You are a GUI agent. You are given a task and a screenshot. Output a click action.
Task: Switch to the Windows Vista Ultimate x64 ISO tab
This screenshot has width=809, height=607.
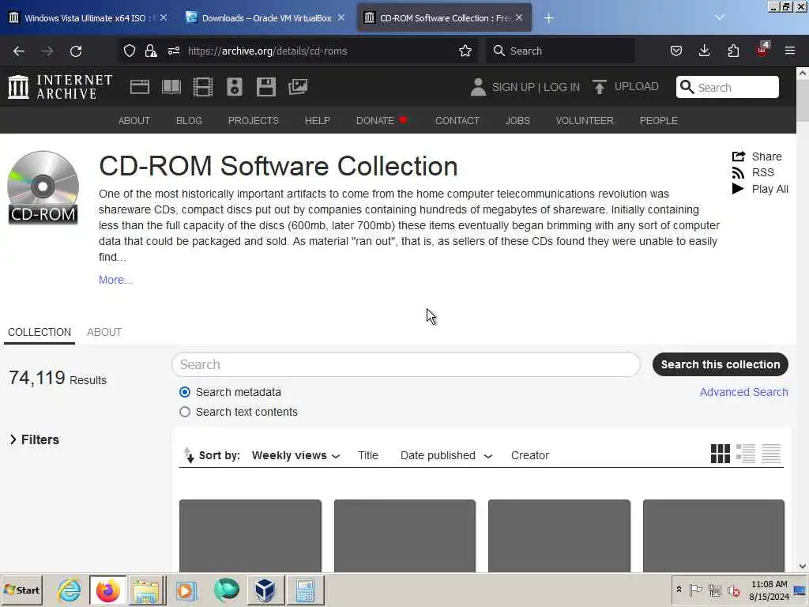pos(85,18)
